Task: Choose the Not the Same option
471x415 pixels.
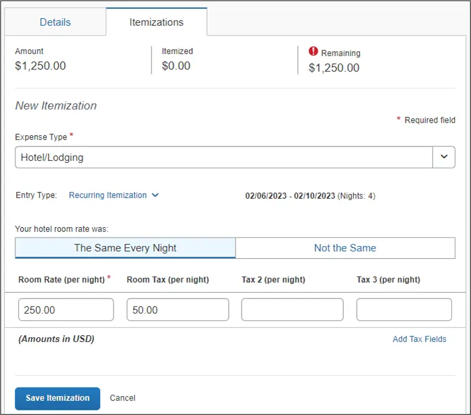Action: click(345, 248)
